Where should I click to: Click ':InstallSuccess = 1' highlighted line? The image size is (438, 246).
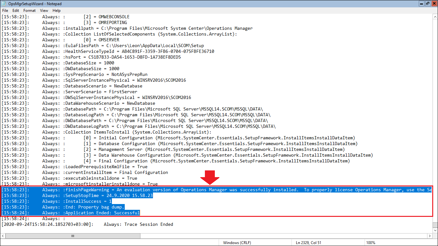56,201
